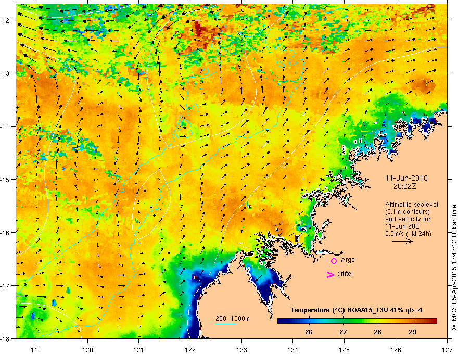
Task: Click the 'Altimetric sealevel' label
Action: click(412, 205)
